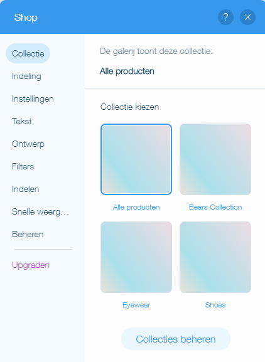
Task: Select the Collectie tab
Action: 28,53
